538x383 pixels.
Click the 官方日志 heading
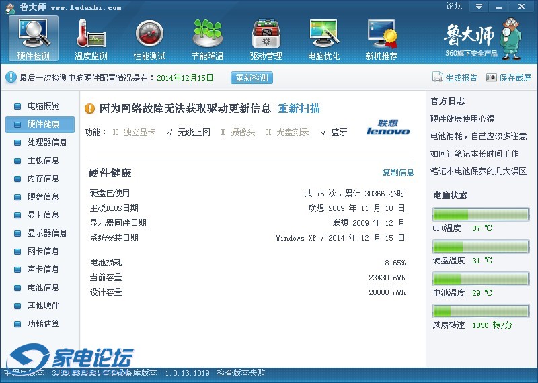pos(447,101)
